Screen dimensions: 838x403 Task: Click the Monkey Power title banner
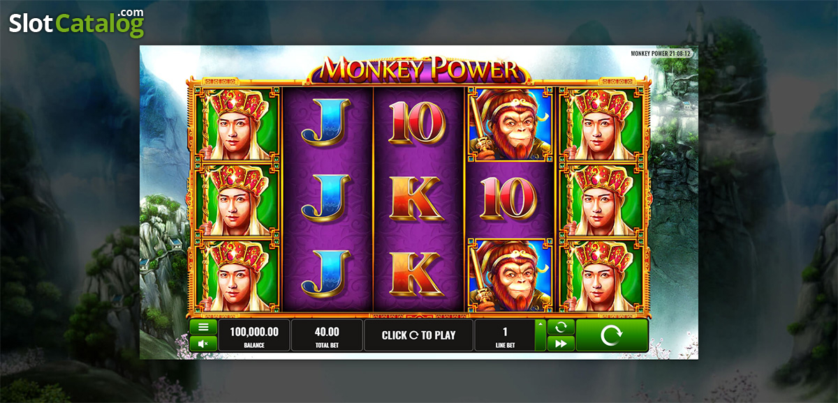click(420, 70)
